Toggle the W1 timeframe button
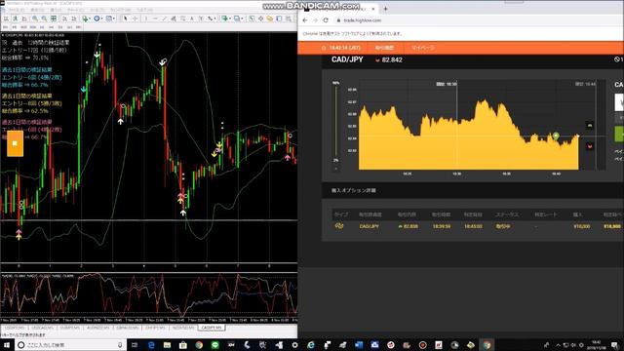The height and width of the screenshot is (351, 624). (69, 27)
